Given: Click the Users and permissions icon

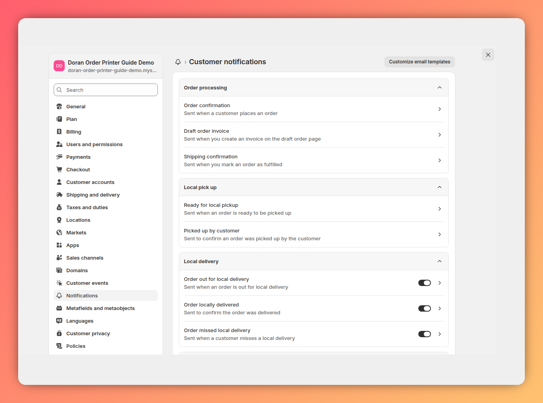Looking at the screenshot, I should click(59, 144).
